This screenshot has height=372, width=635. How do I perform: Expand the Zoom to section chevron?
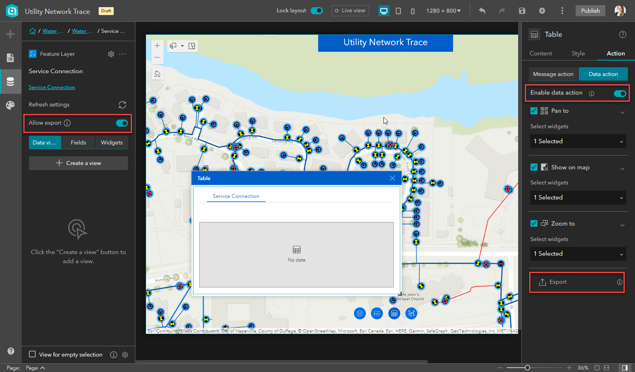pos(622,224)
